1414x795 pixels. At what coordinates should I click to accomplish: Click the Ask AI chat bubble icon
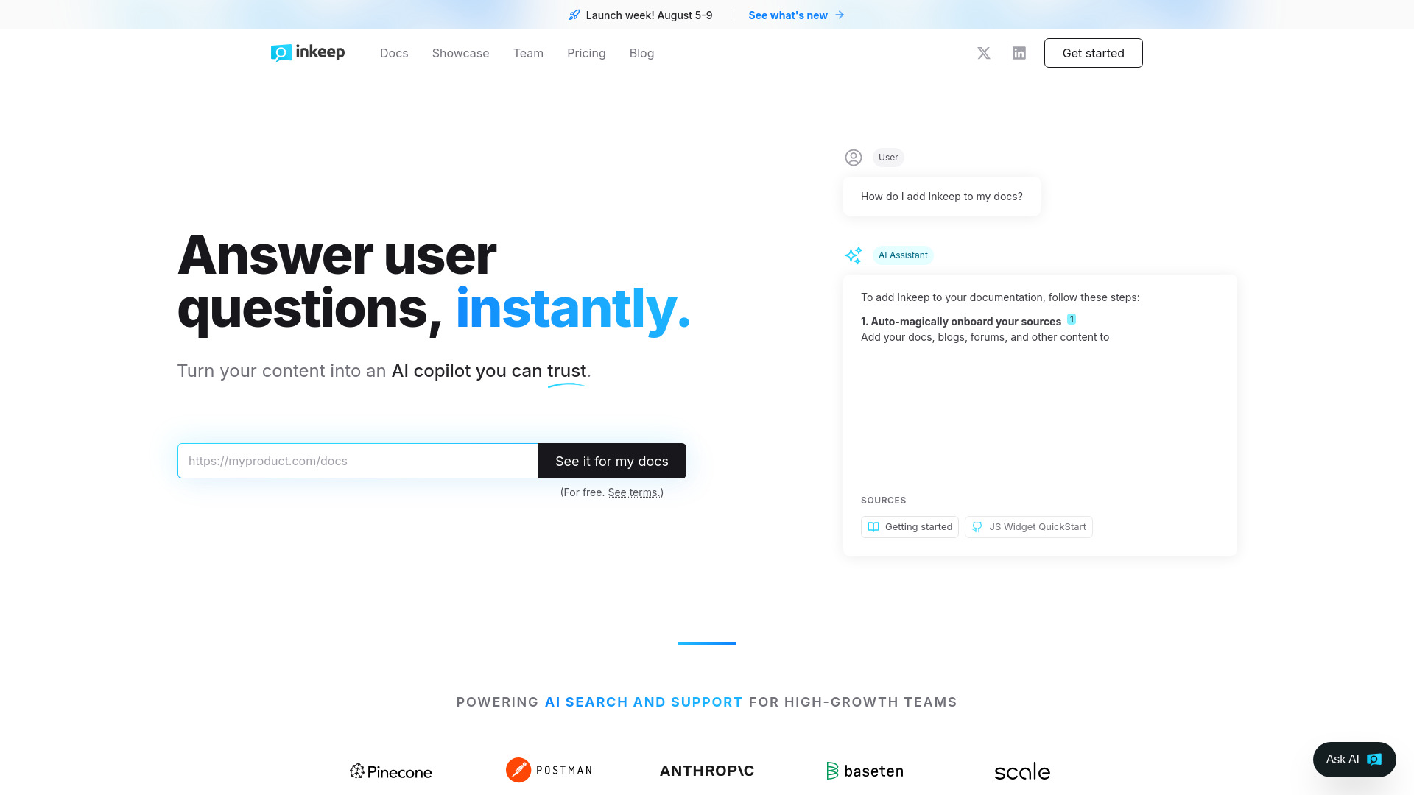(1354, 759)
